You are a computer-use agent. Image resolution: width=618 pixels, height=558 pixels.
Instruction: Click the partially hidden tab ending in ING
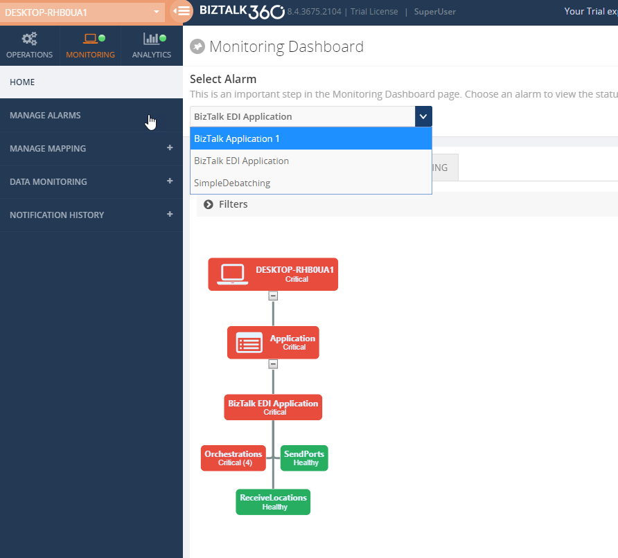(x=445, y=168)
